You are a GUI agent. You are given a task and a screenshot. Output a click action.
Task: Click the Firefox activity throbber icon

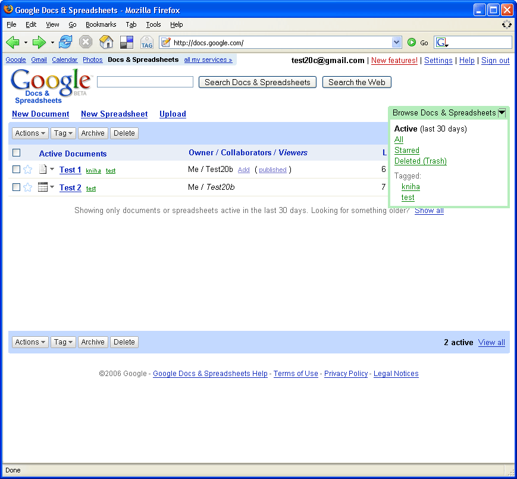coord(506,24)
